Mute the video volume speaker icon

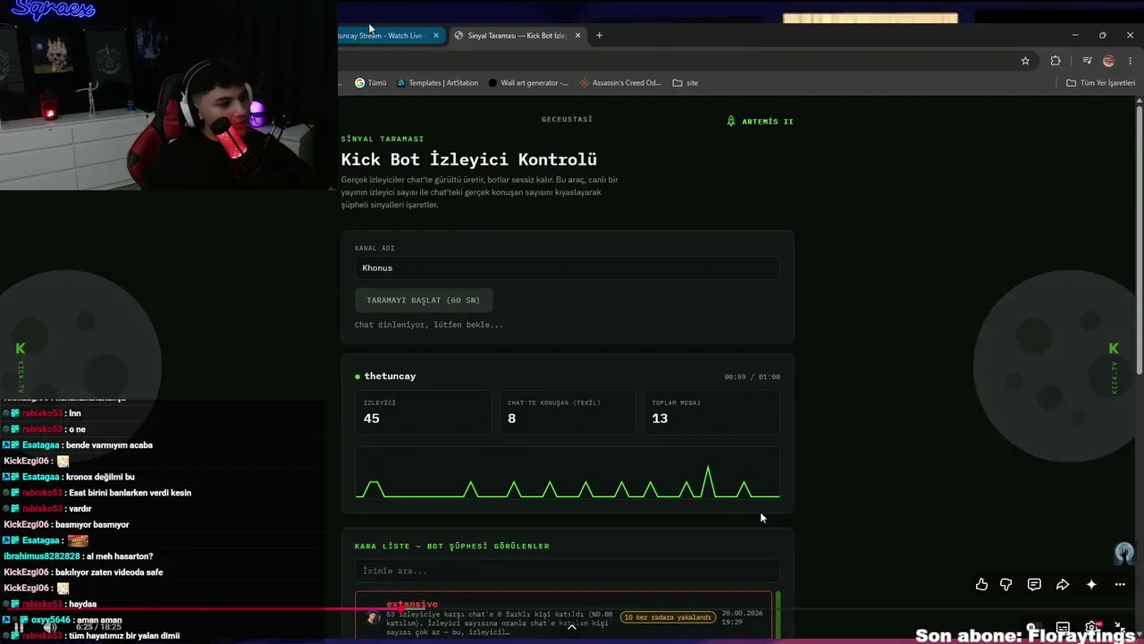coord(49,628)
